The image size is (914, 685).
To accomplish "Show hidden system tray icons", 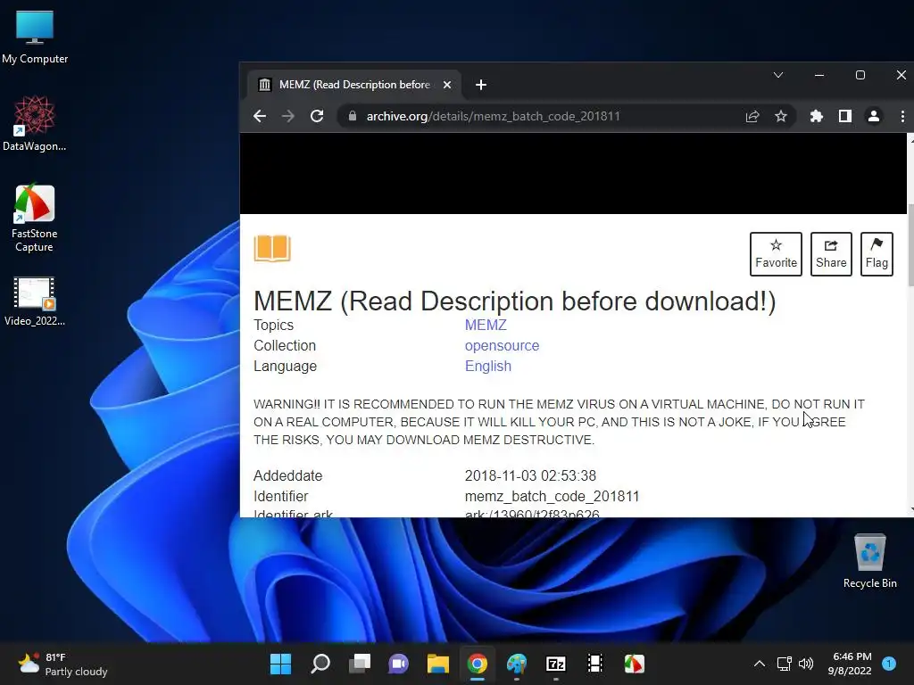I will click(x=759, y=664).
